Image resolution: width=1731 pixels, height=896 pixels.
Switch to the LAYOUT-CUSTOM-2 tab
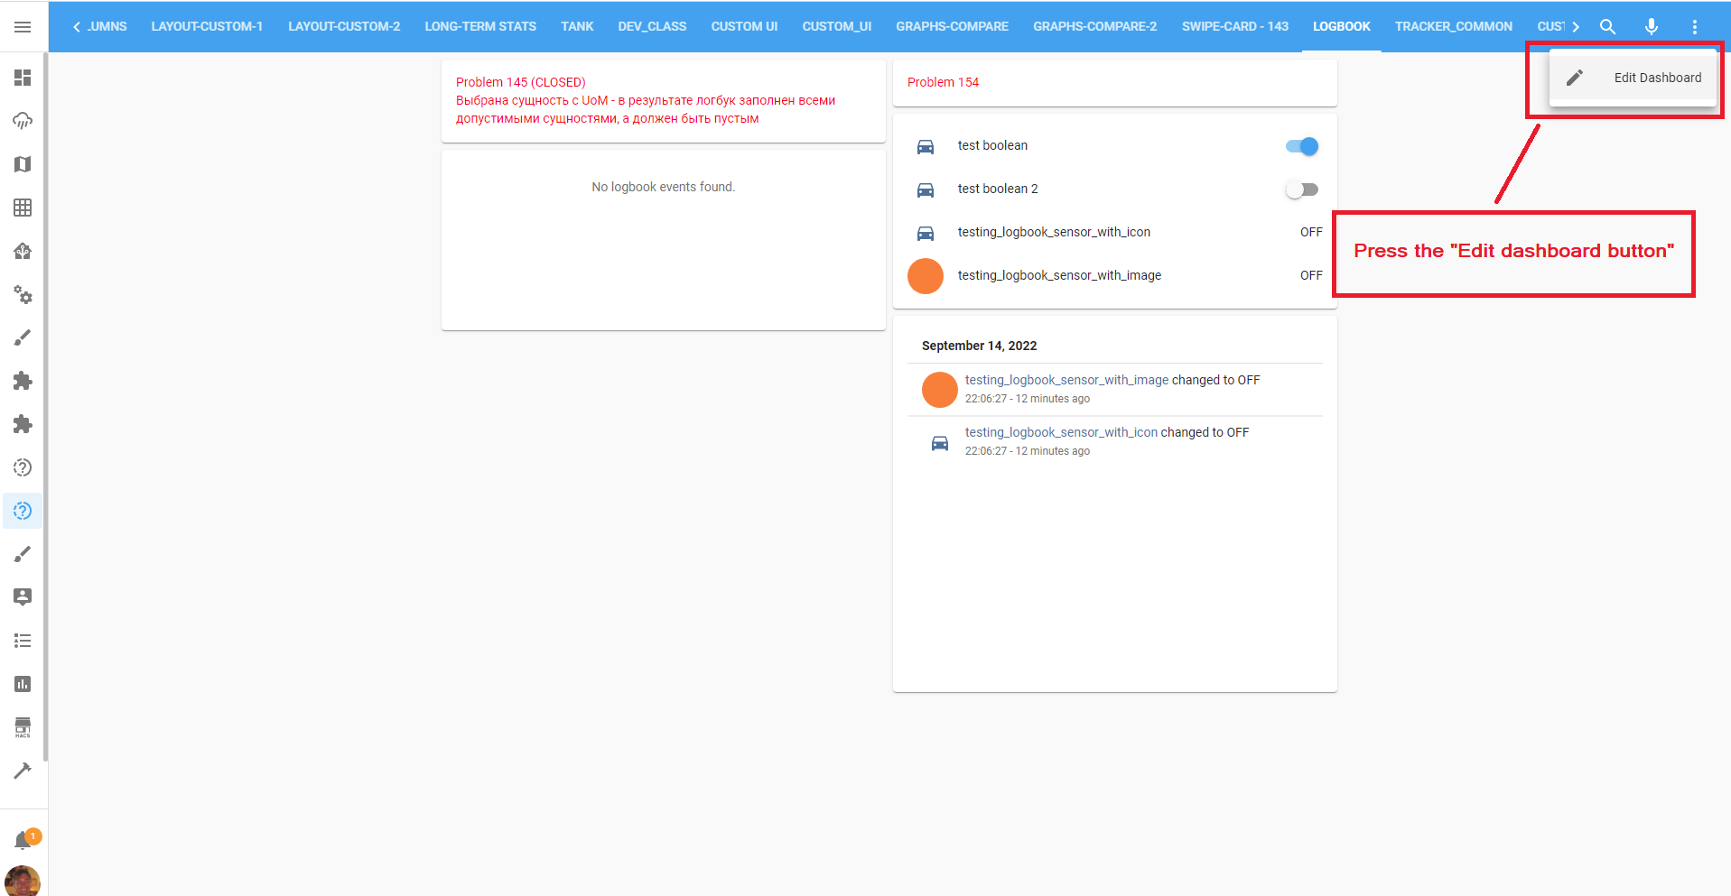344,26
